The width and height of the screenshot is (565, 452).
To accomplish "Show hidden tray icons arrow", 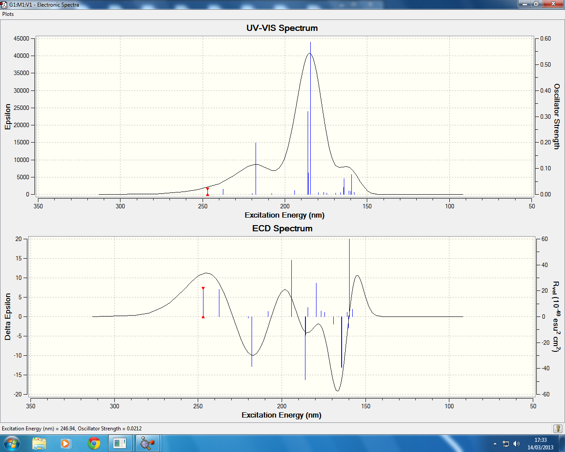I will point(495,444).
